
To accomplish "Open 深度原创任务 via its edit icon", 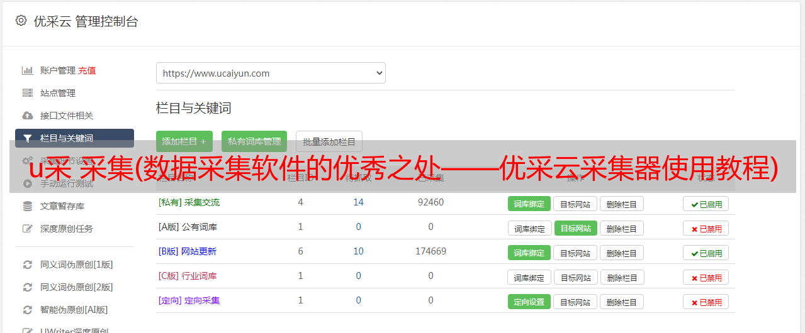I will pyautogui.click(x=27, y=229).
